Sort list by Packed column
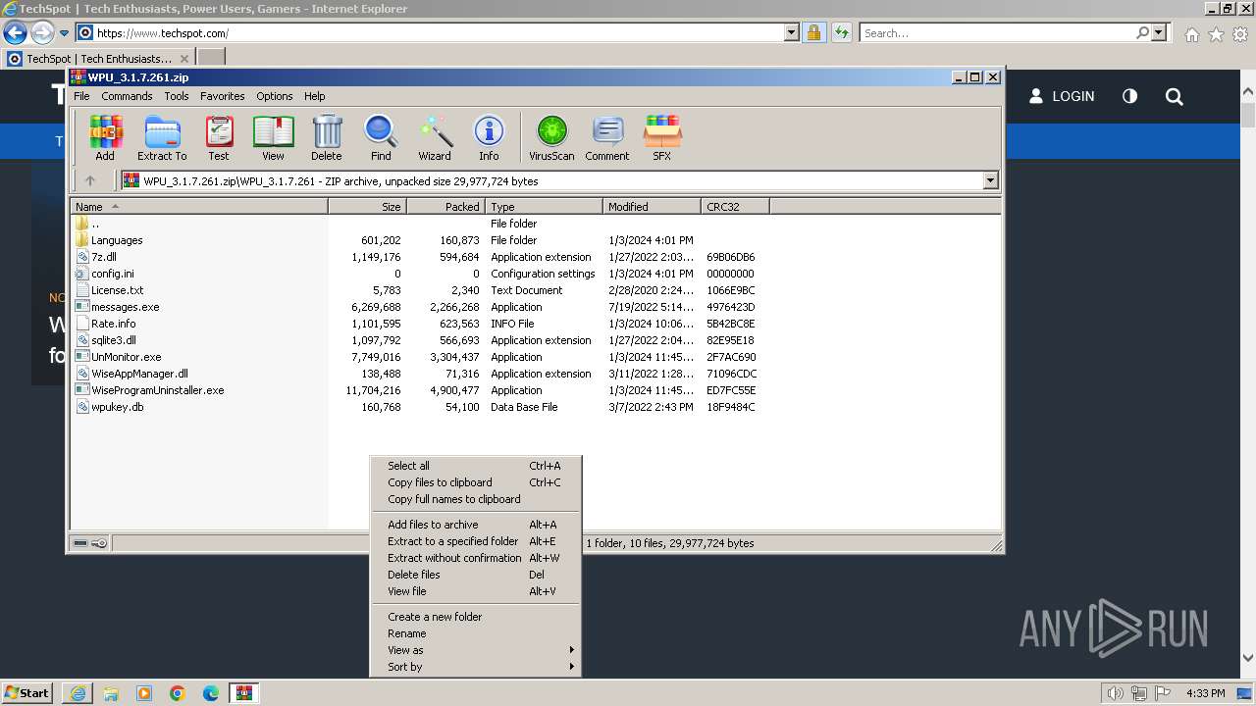 pyautogui.click(x=445, y=207)
